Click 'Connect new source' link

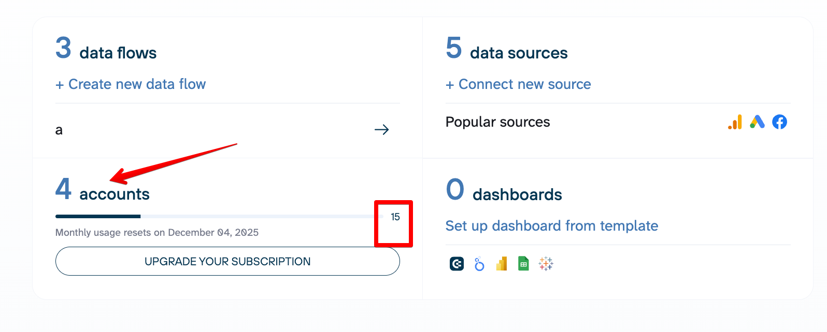click(518, 84)
